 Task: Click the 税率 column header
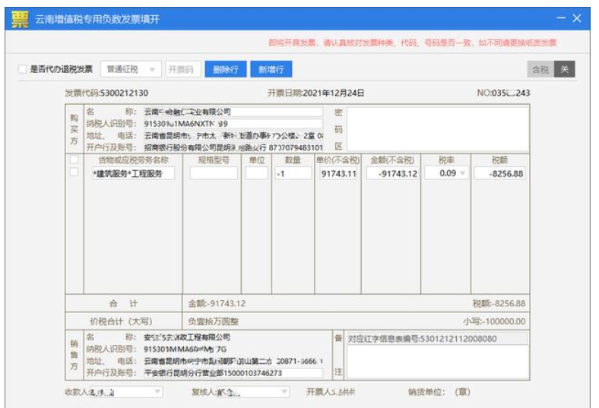445,160
